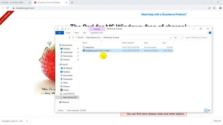Open a new Chrome tab
This screenshot has height=125, width=223.
(x=72, y=2)
